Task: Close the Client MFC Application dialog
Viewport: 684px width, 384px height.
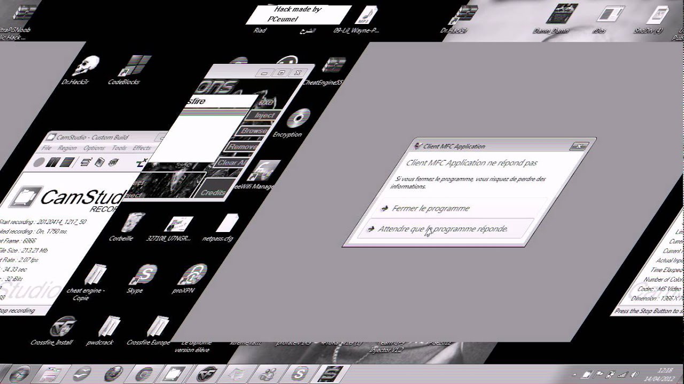Action: [x=578, y=146]
